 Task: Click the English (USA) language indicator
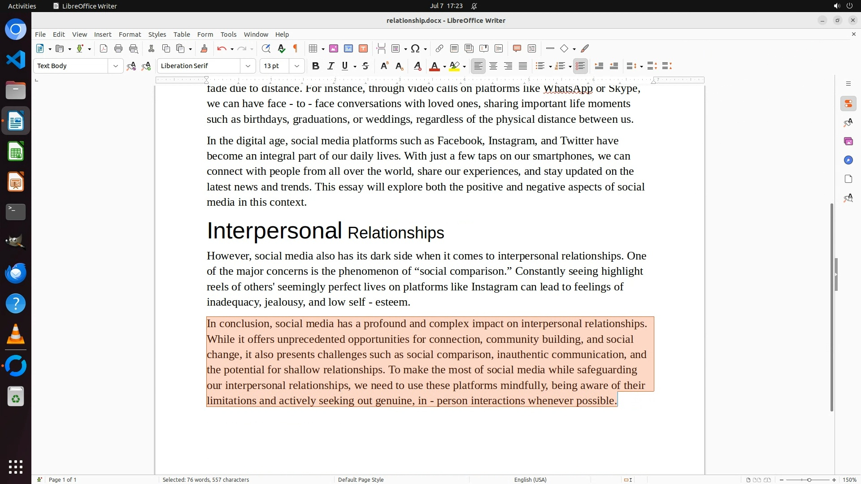(530, 480)
